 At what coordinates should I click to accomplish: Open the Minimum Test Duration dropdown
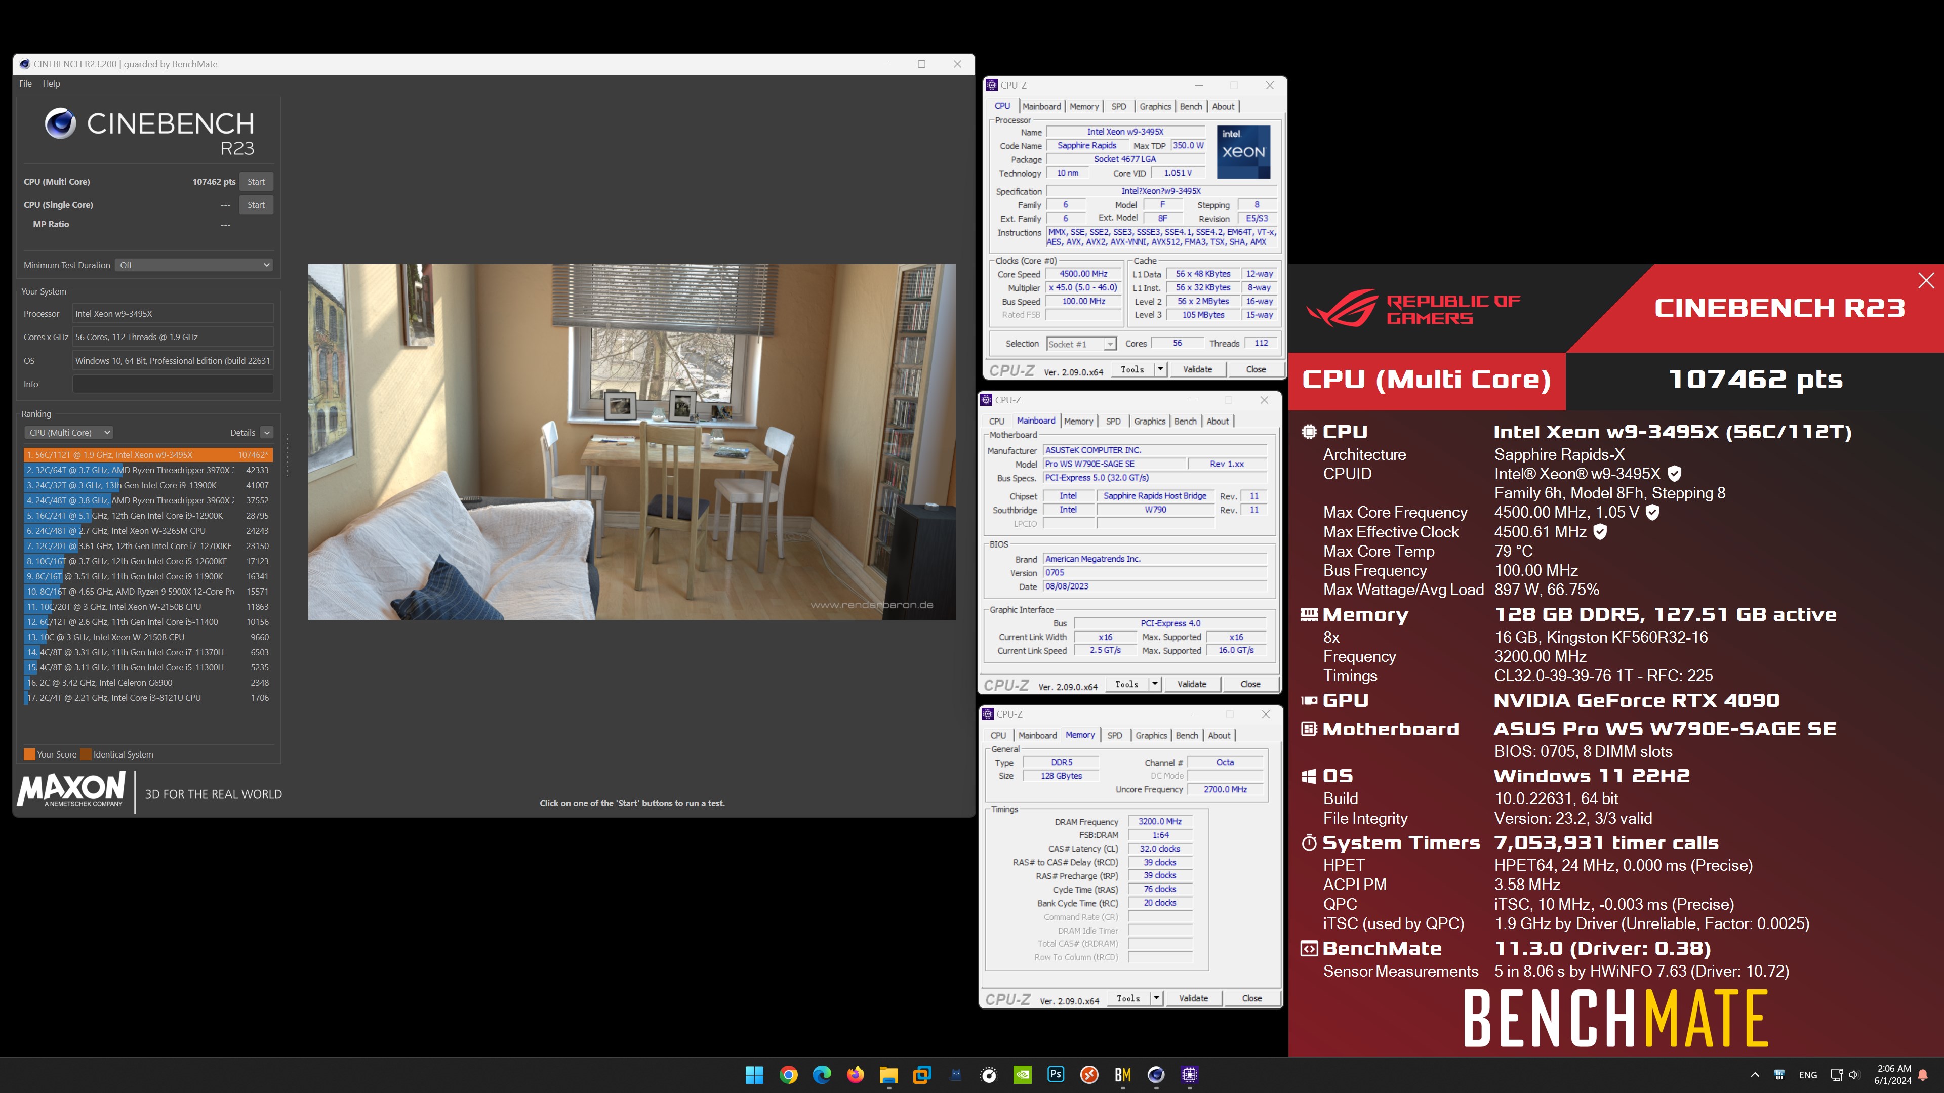(194, 266)
